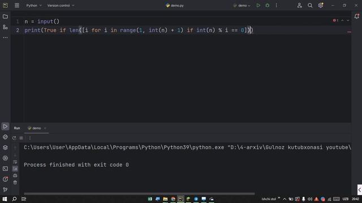Click the UZB keyboard language indicator
The image size is (362, 203).
[x=346, y=199]
